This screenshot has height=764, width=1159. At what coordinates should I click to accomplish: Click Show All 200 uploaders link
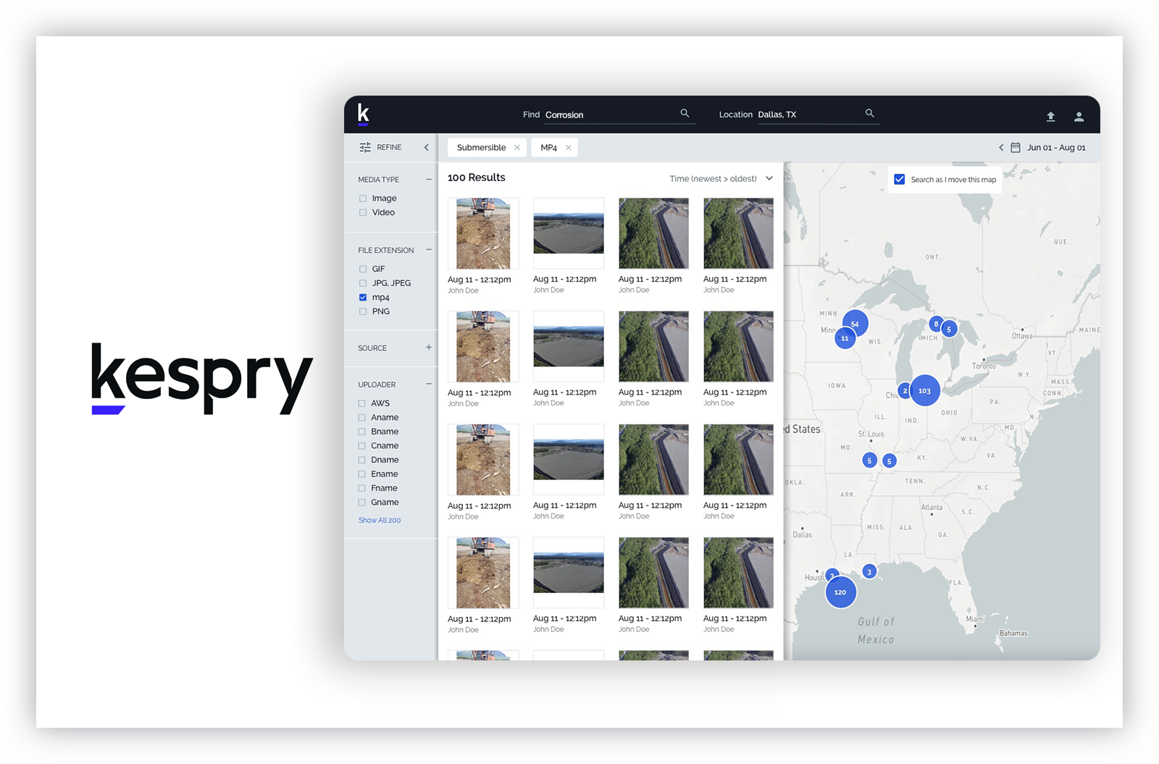click(380, 520)
